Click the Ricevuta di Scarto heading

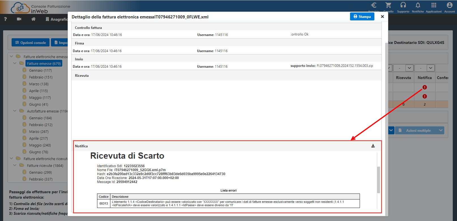(127, 156)
